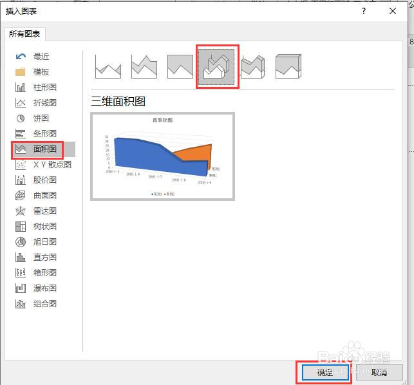Pick the 组合图 combo chart icon

point(21,304)
